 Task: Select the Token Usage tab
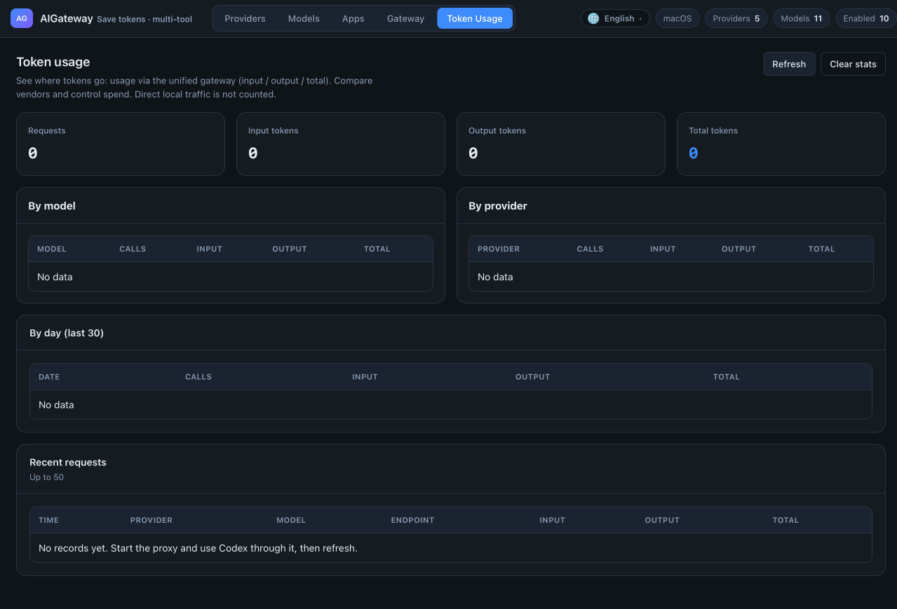coord(475,18)
